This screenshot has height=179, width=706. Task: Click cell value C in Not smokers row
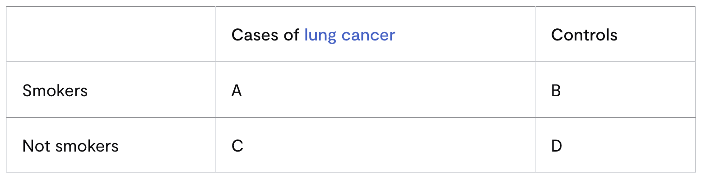click(x=237, y=146)
